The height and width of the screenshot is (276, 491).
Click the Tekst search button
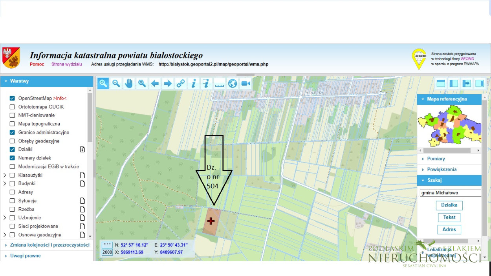(x=449, y=217)
